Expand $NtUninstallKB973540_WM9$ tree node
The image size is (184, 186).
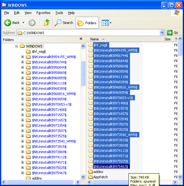coord(22,141)
